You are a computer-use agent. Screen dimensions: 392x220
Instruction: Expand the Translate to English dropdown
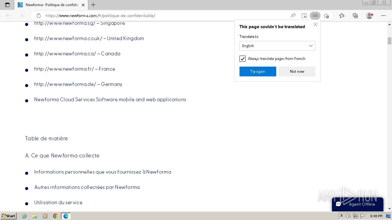coord(277,46)
